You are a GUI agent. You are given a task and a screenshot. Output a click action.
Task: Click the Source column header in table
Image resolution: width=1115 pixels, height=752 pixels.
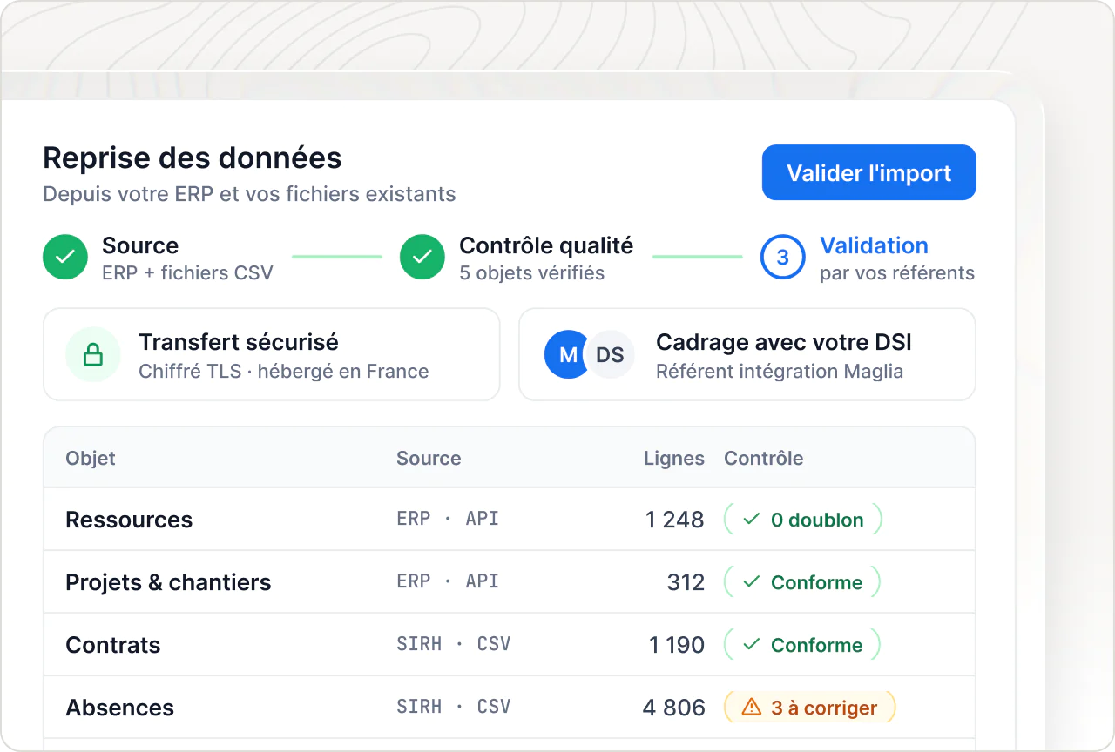pyautogui.click(x=429, y=458)
